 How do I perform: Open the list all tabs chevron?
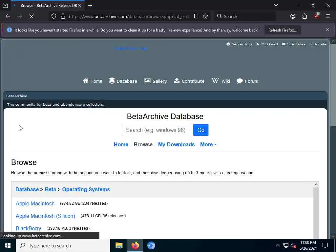(x=276, y=5)
